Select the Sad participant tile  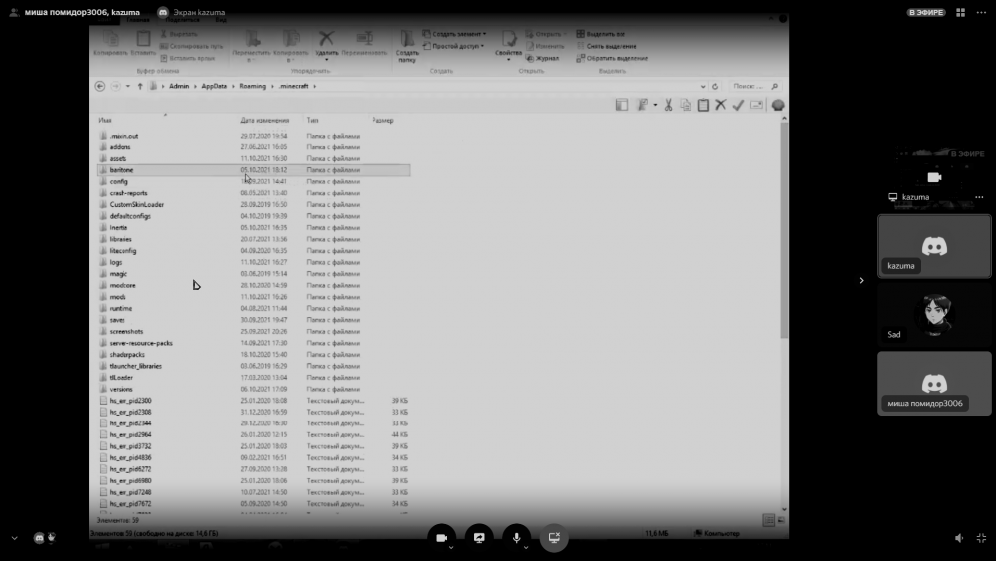pyautogui.click(x=934, y=315)
